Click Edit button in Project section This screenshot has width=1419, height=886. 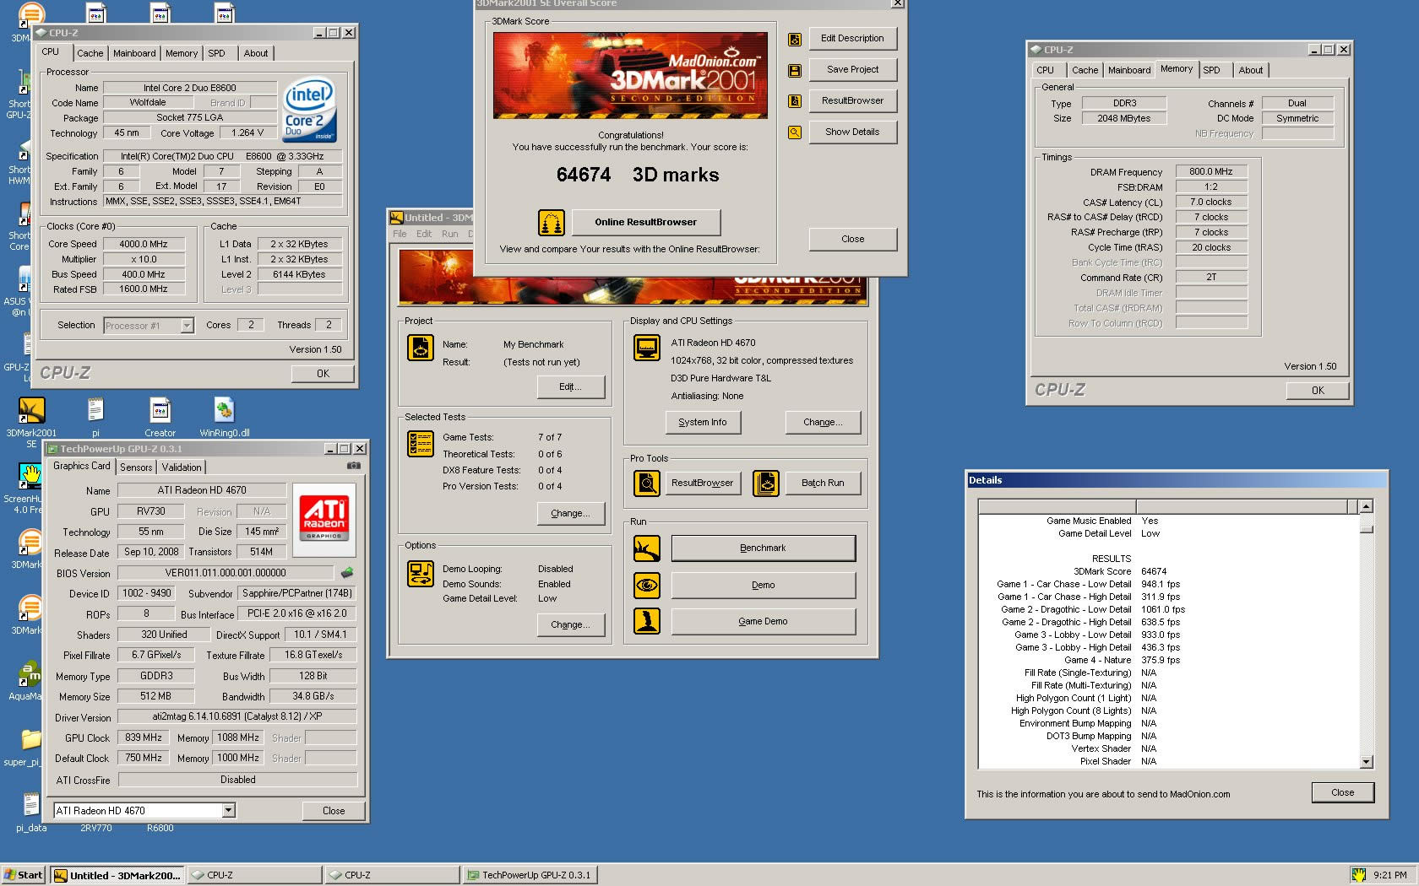click(x=571, y=387)
